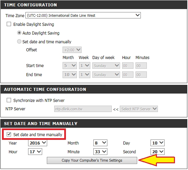Click the End time Minutes field
188x170 pixels.
141,75
